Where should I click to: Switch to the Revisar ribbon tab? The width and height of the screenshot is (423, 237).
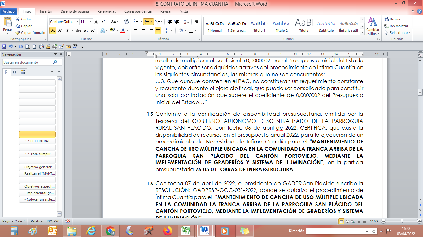pos(166,11)
